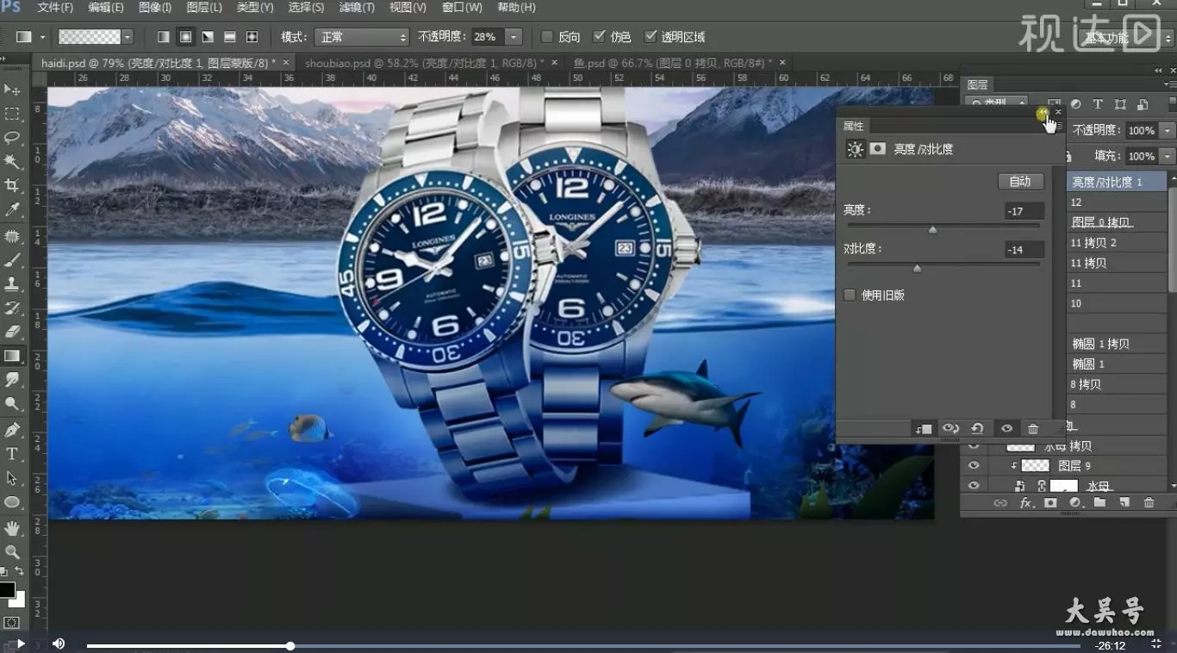Choose reflected gradient style
Screen dimensions: 1177x653
pyautogui.click(x=230, y=37)
